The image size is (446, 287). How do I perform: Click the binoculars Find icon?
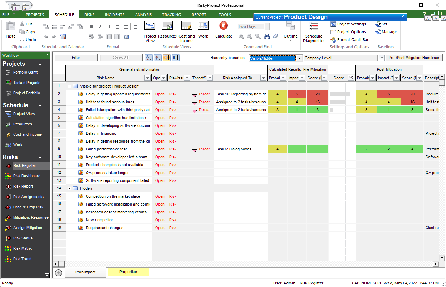pos(267,36)
